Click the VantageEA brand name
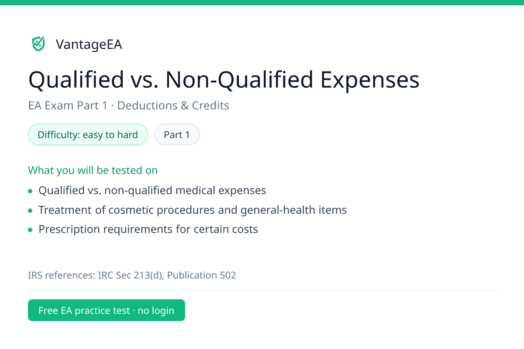 click(89, 44)
